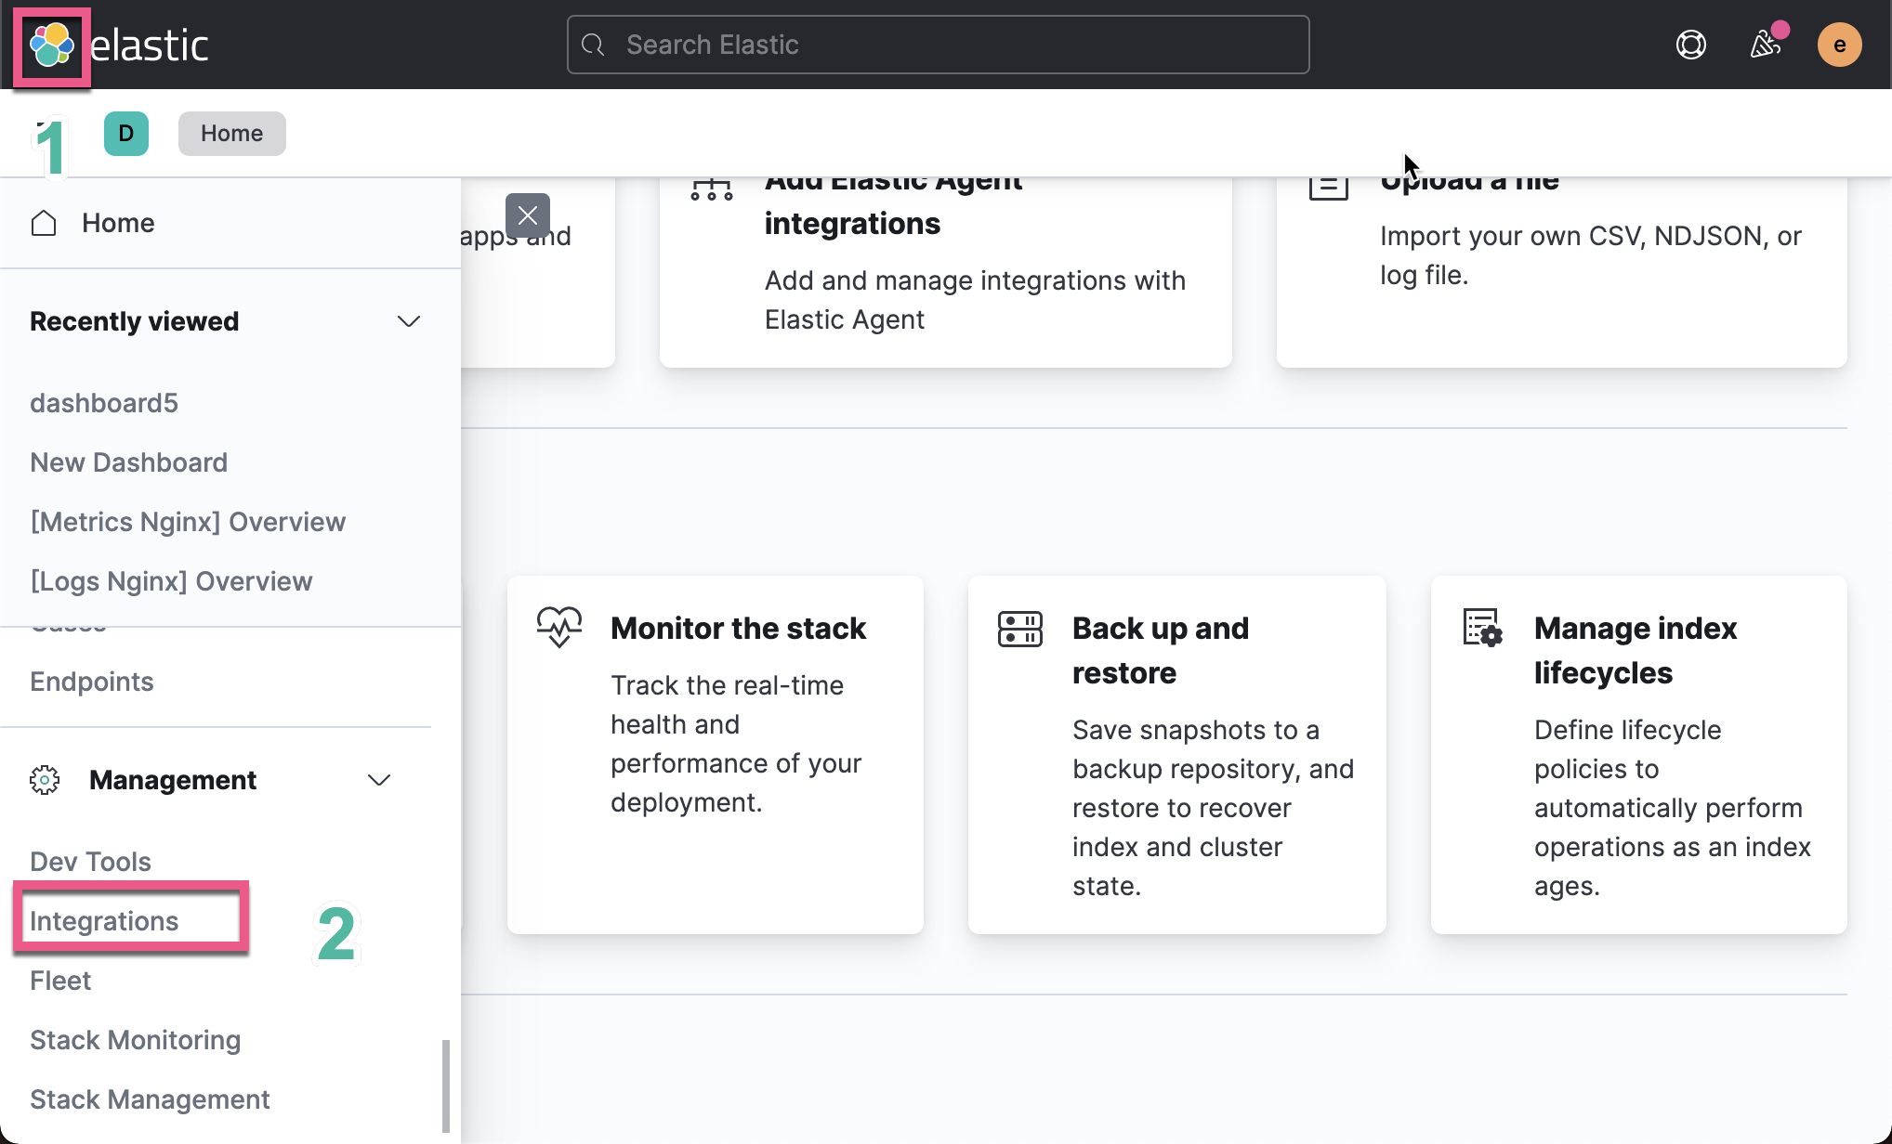Click 'Add and manage integrations with Elastic Agent' text
Image resolution: width=1892 pixels, height=1144 pixels.
[x=975, y=300]
